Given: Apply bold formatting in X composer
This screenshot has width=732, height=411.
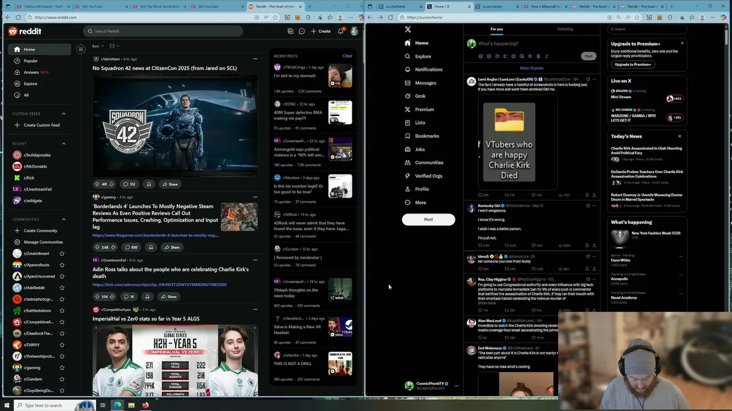Looking at the screenshot, I should coord(538,57).
